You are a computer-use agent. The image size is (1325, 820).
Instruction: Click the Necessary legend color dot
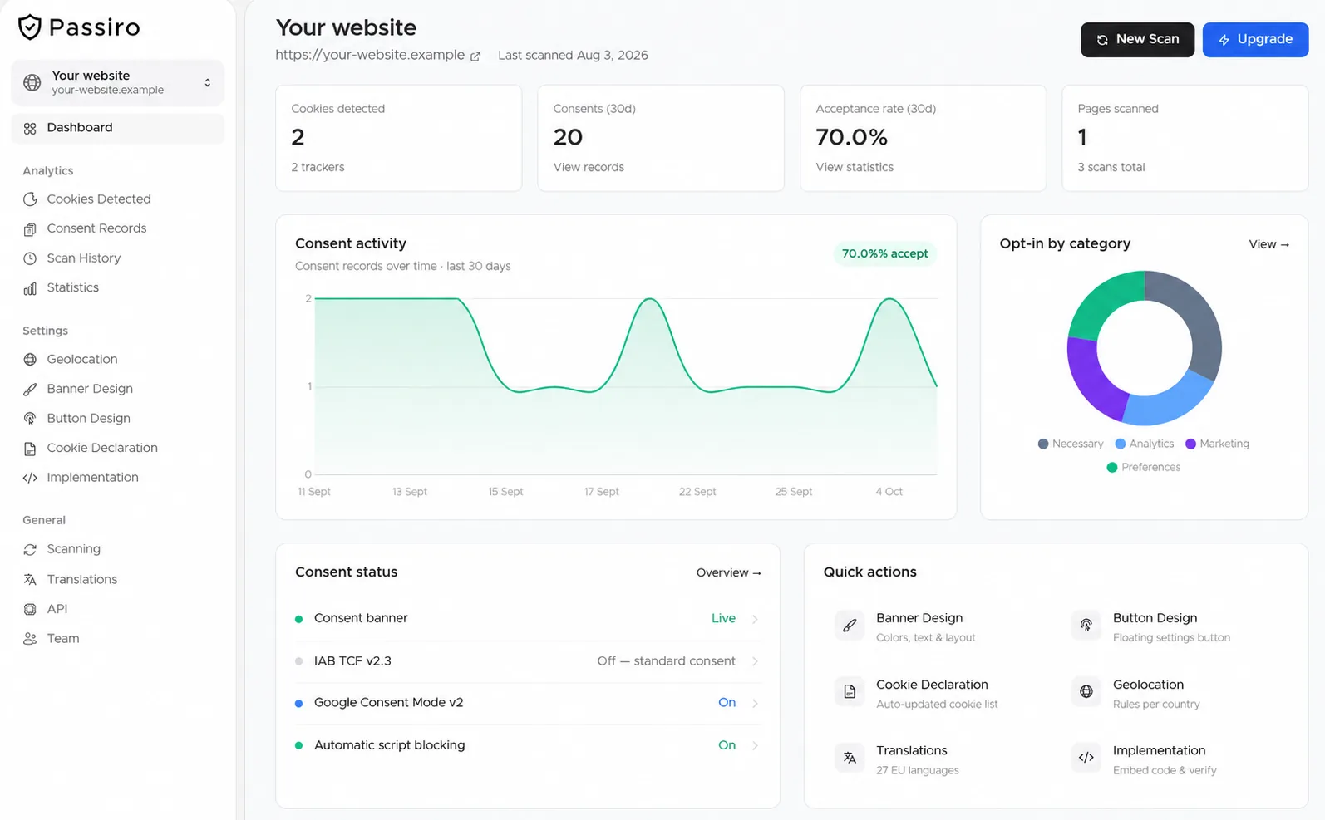1043,444
